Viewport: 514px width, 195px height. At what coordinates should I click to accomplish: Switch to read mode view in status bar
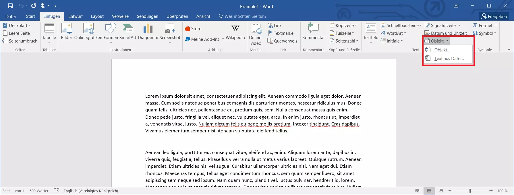tap(418, 191)
